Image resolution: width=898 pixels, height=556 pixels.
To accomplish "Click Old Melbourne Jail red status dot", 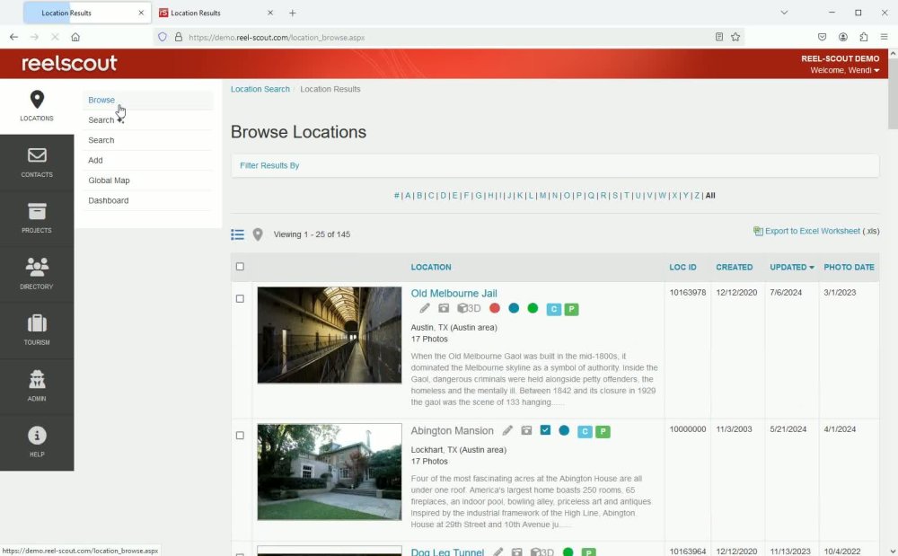I will pos(495,308).
